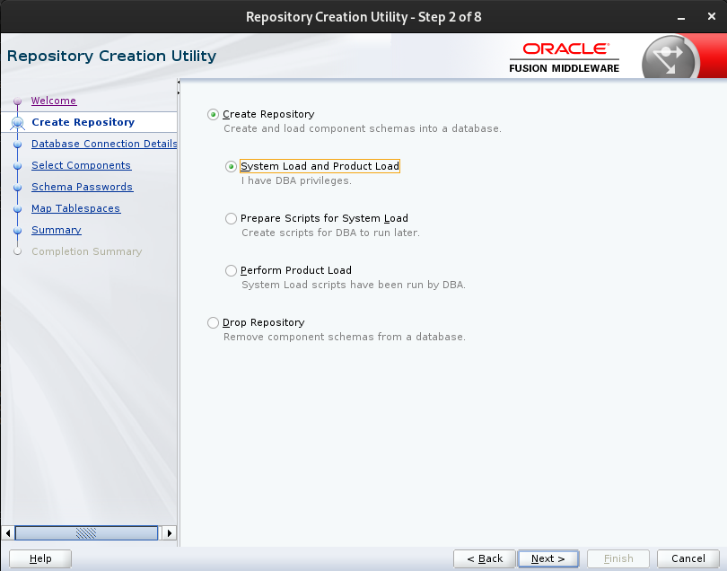Select Prepare Scripts for System Load
This screenshot has width=727, height=571.
[x=231, y=218]
